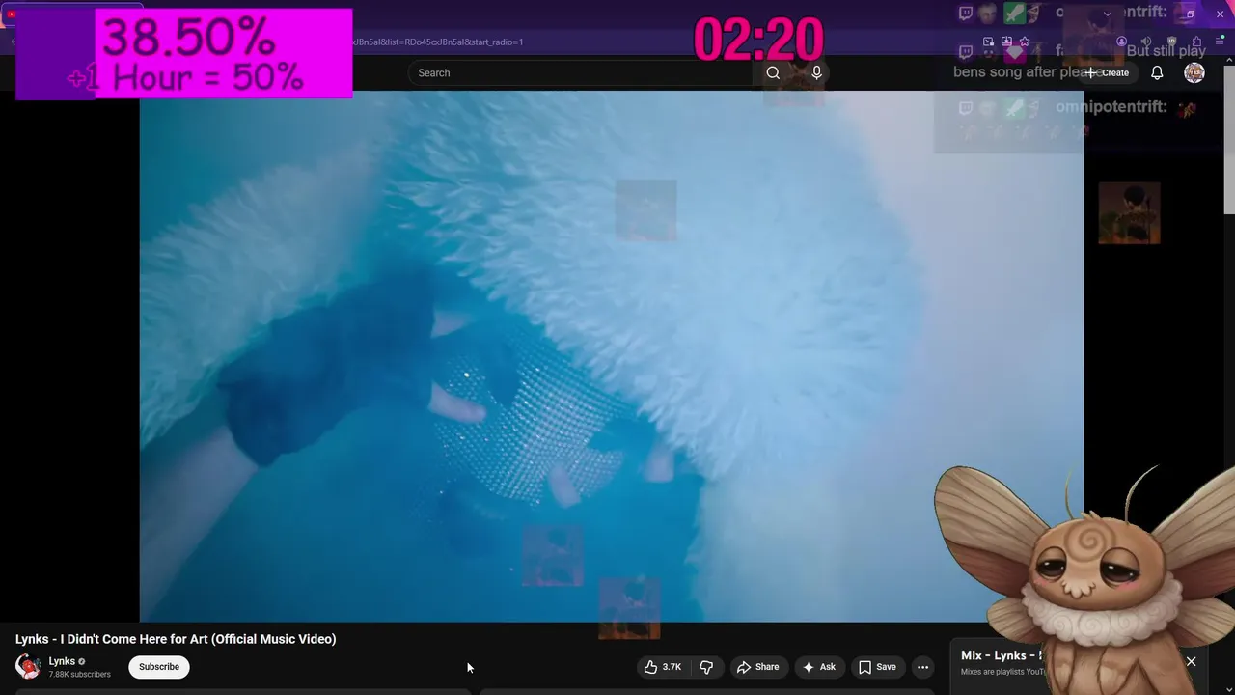Click the Share button
The width and height of the screenshot is (1235, 695).
pos(757,667)
